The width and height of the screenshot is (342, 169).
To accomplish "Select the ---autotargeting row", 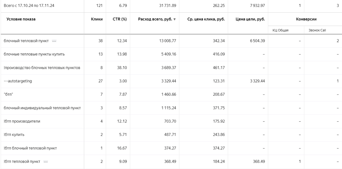I will click(18, 81).
